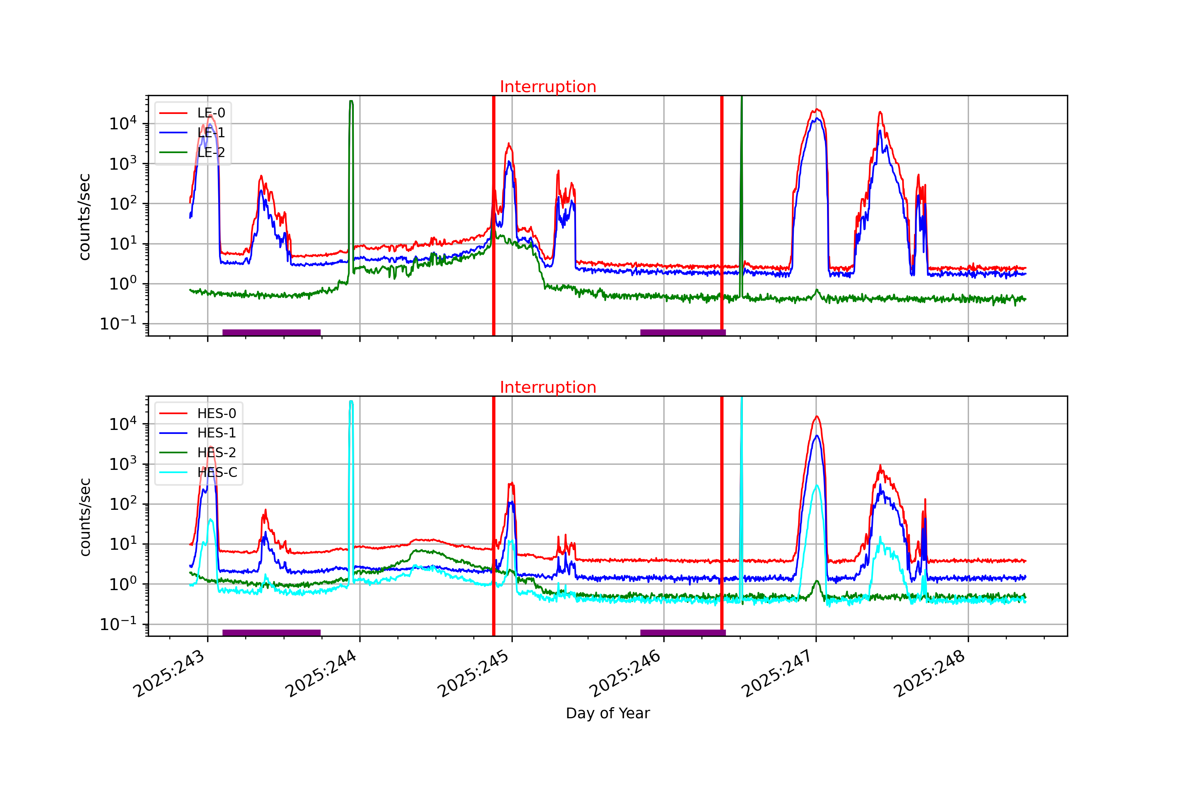
Task: Click the bottom panel Interruption title
Action: coord(548,387)
